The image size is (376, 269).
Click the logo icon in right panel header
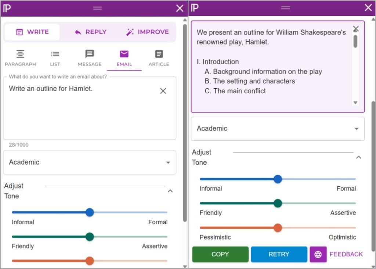pos(195,8)
